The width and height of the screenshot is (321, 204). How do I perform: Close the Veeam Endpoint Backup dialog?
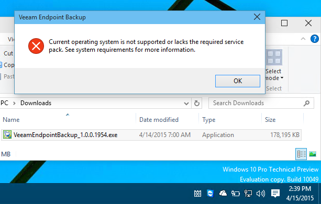(x=257, y=17)
